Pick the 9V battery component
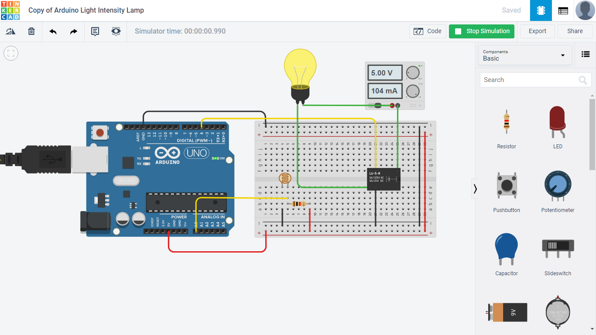Image resolution: width=596 pixels, height=335 pixels. click(507, 312)
